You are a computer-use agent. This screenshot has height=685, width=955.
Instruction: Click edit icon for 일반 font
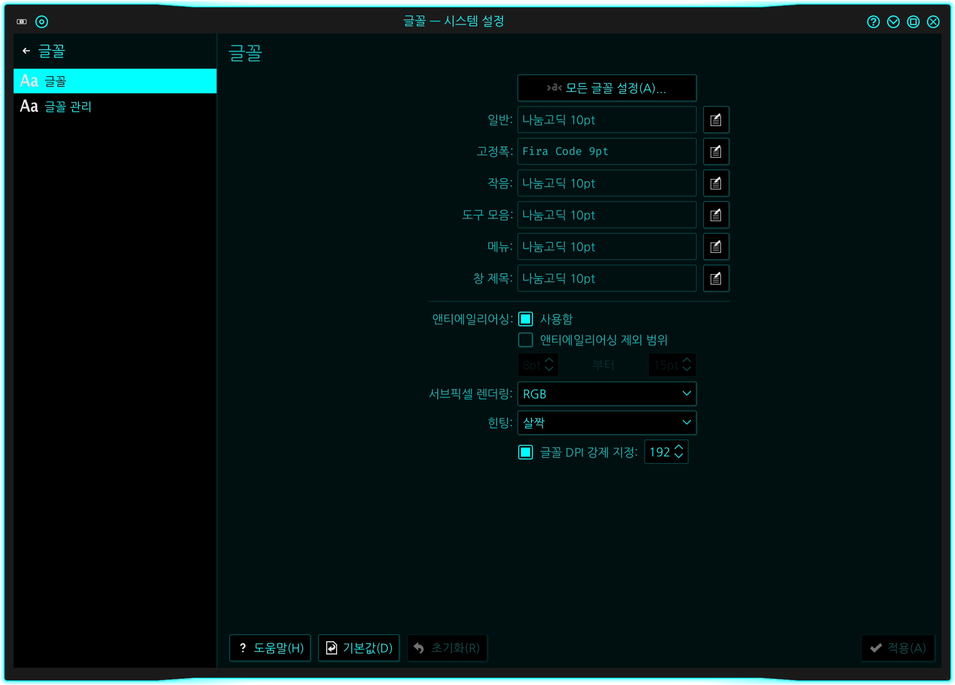point(716,120)
